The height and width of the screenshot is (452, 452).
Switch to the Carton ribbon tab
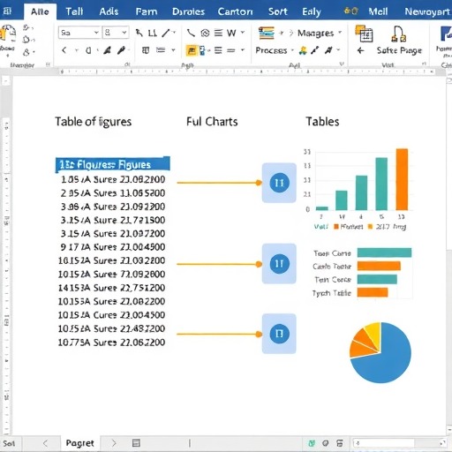pos(235,11)
